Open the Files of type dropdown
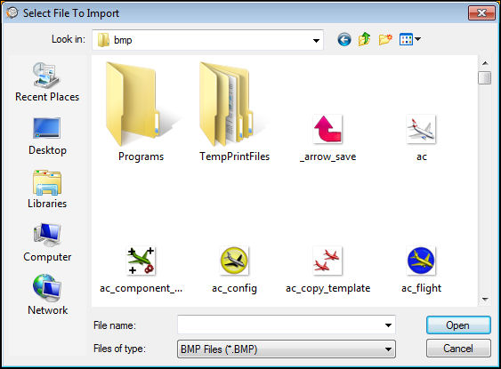Screen dimensions: 501x369 (x=287, y=349)
